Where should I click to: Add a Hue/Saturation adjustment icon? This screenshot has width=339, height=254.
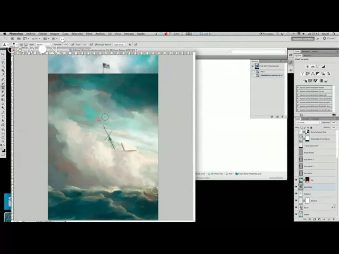307,74
